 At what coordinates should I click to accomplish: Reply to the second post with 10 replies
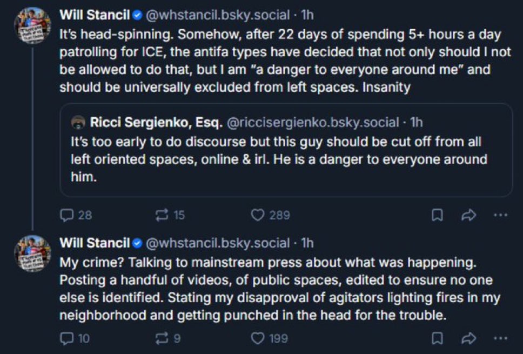pyautogui.click(x=68, y=338)
